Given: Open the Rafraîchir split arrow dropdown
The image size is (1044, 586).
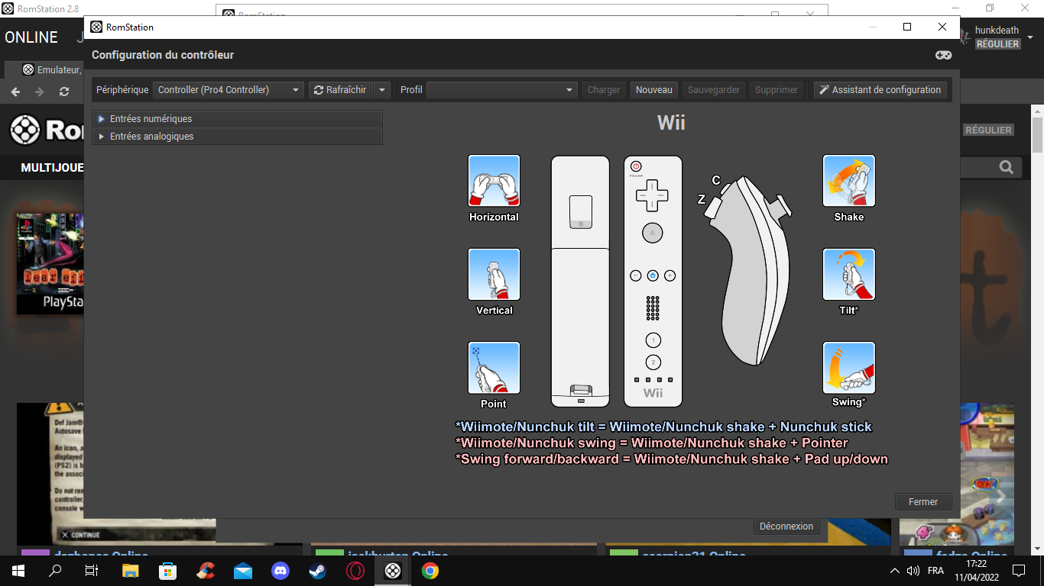Looking at the screenshot, I should pos(383,90).
